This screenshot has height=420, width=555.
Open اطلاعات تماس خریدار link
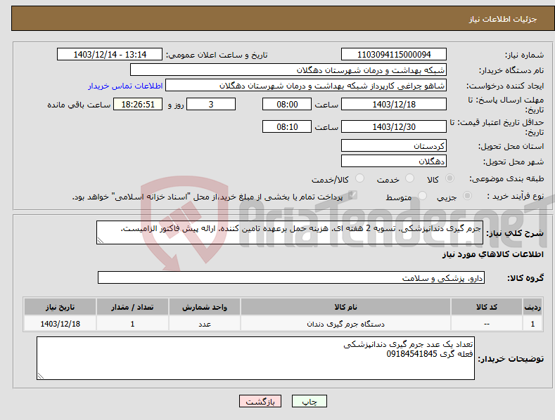pyautogui.click(x=125, y=86)
